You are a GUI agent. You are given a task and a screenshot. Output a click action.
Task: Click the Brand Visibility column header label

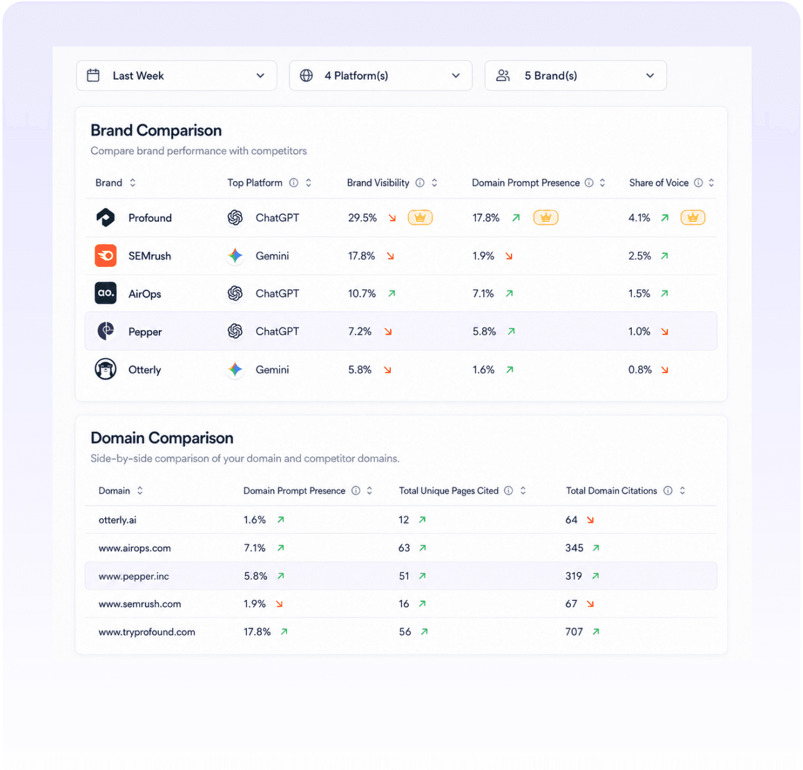coord(378,182)
